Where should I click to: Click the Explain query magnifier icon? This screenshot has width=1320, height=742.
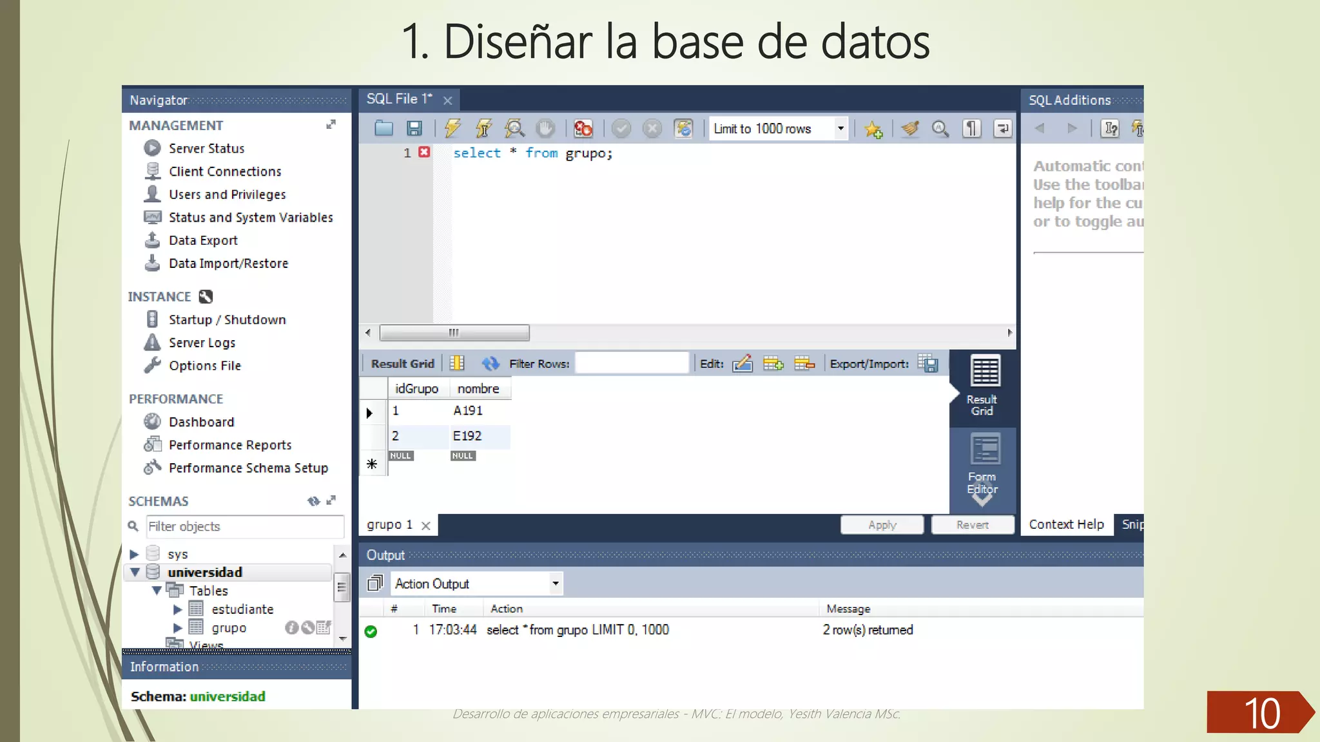point(514,128)
